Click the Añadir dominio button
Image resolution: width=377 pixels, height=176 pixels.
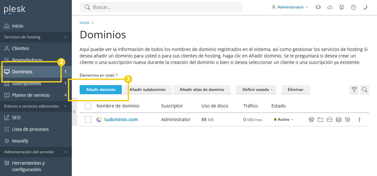point(101,90)
